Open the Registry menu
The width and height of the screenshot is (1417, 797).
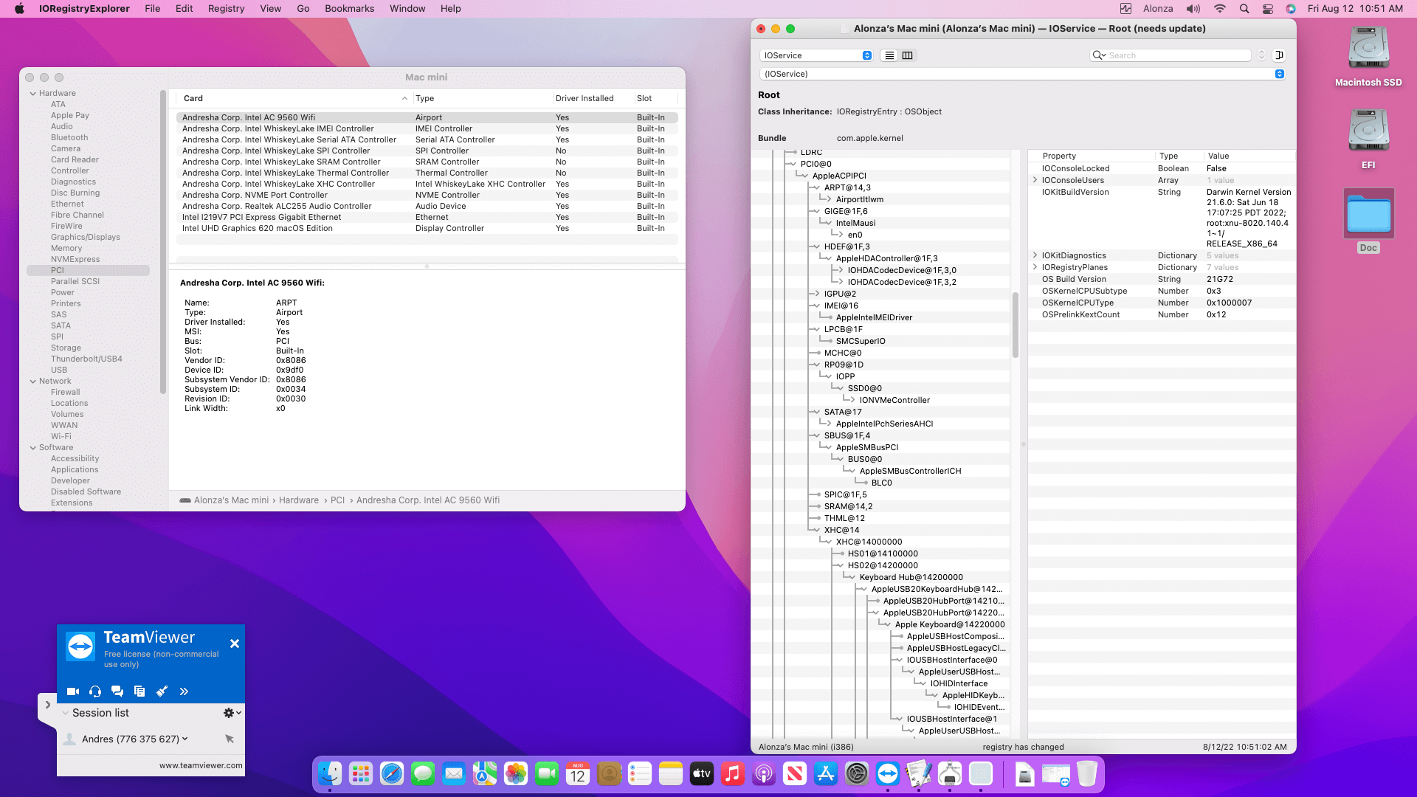(x=226, y=9)
